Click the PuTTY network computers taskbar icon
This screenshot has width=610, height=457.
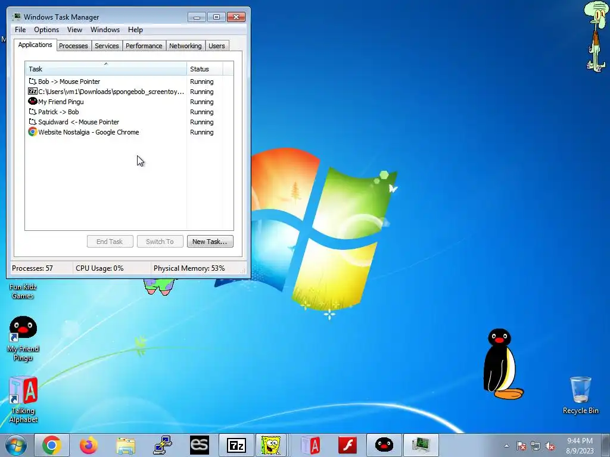[163, 445]
